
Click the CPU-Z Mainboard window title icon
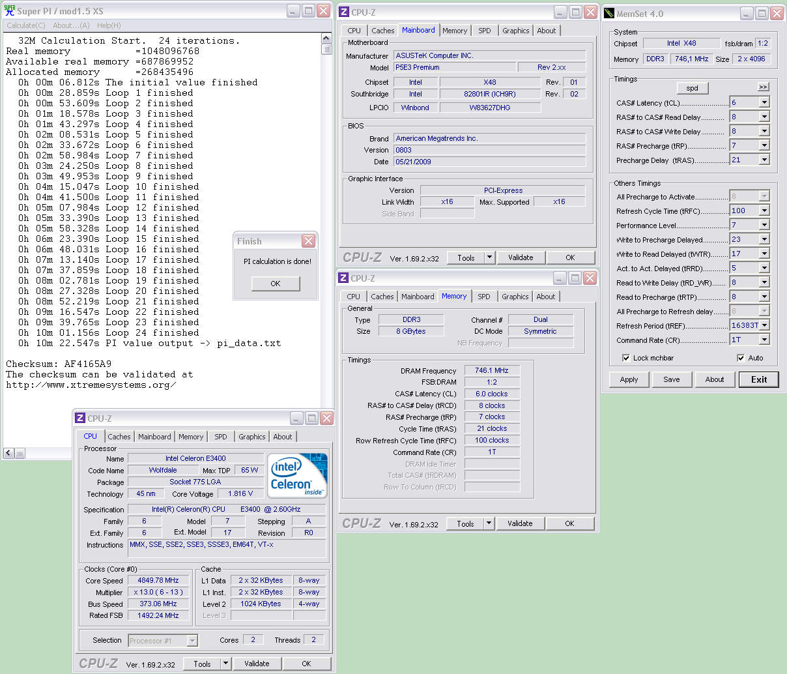(344, 12)
